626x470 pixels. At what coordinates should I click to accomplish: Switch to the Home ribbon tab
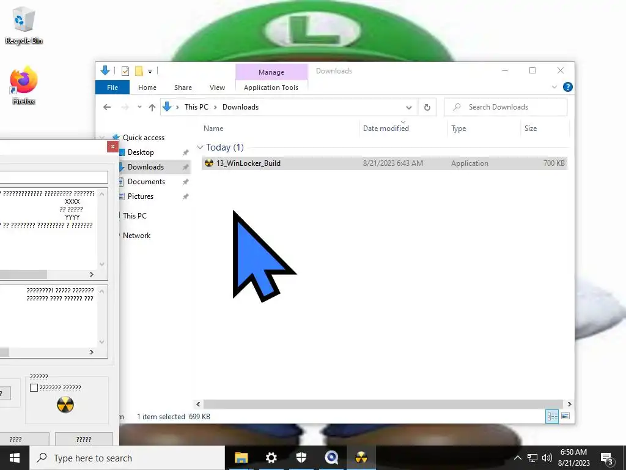tap(147, 88)
